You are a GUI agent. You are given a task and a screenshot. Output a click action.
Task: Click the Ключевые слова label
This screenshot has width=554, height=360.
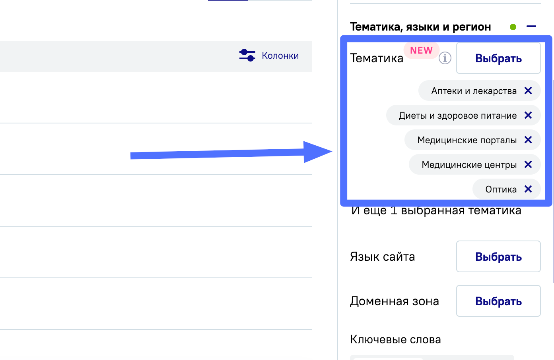pos(395,340)
